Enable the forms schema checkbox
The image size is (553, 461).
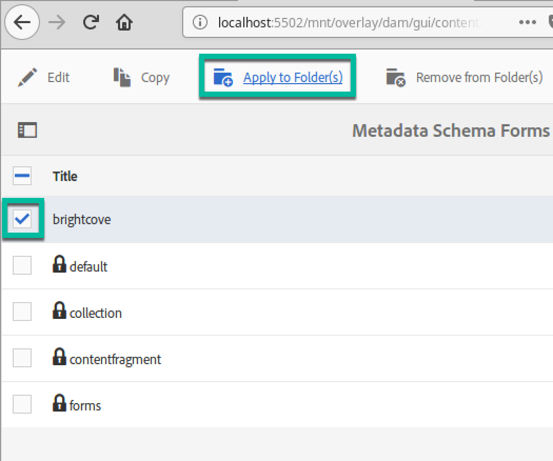click(22, 405)
